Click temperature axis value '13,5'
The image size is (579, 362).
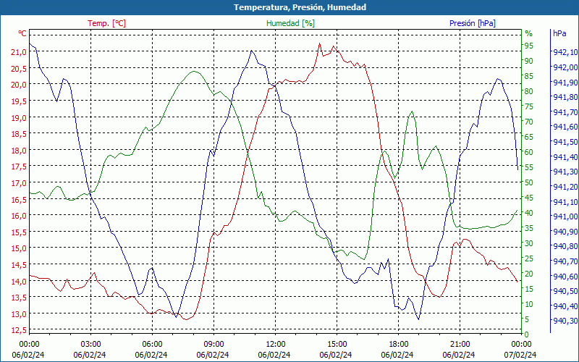tap(19, 298)
